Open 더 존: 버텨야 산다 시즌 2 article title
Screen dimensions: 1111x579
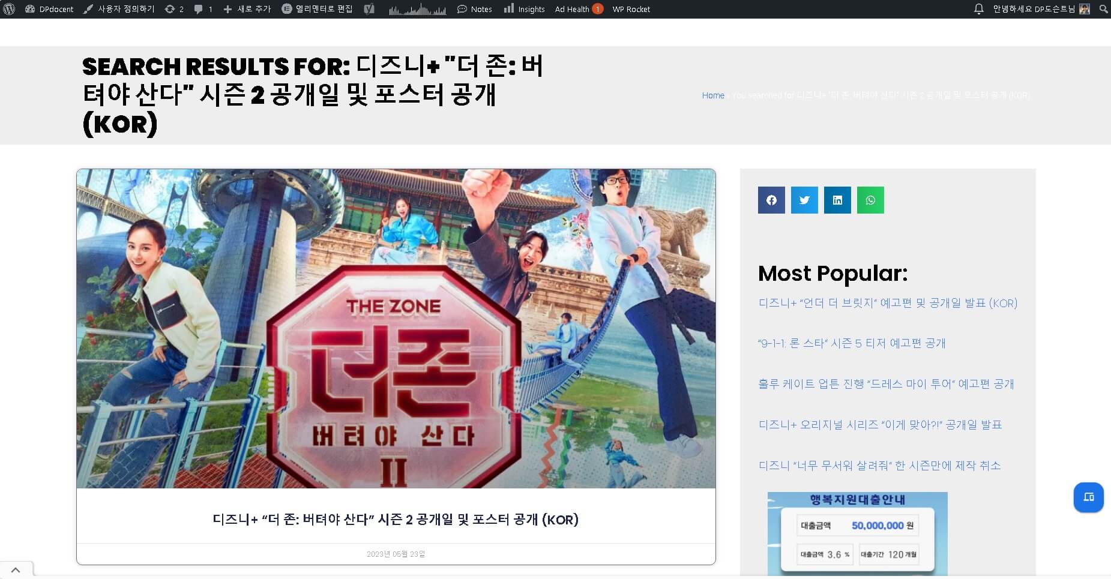396,520
